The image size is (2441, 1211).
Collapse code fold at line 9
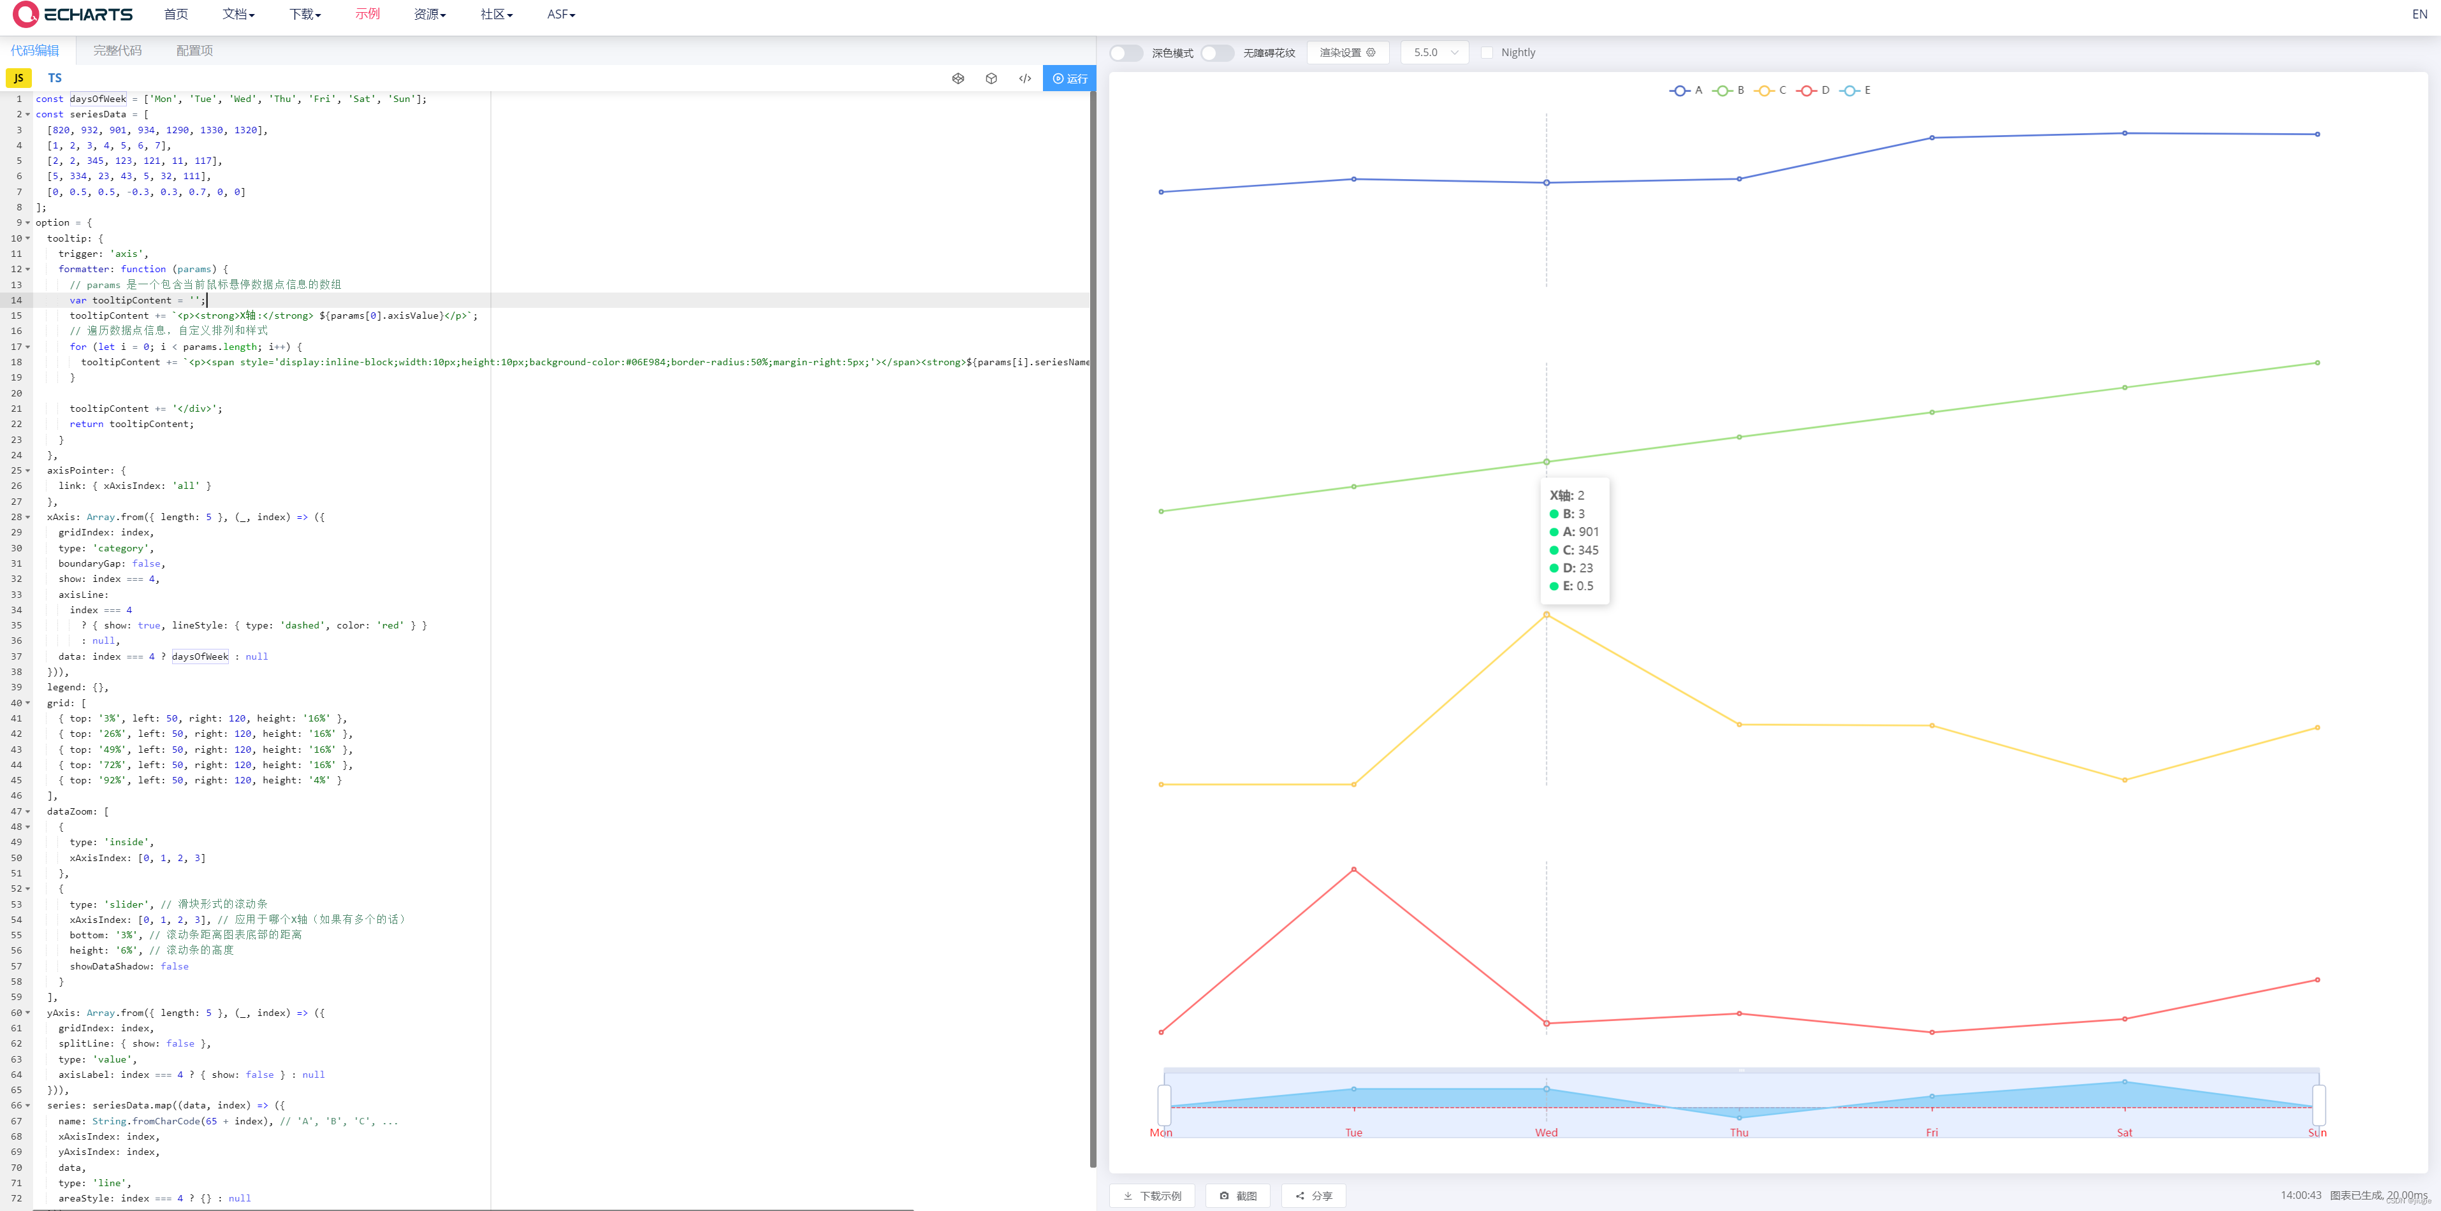click(27, 222)
